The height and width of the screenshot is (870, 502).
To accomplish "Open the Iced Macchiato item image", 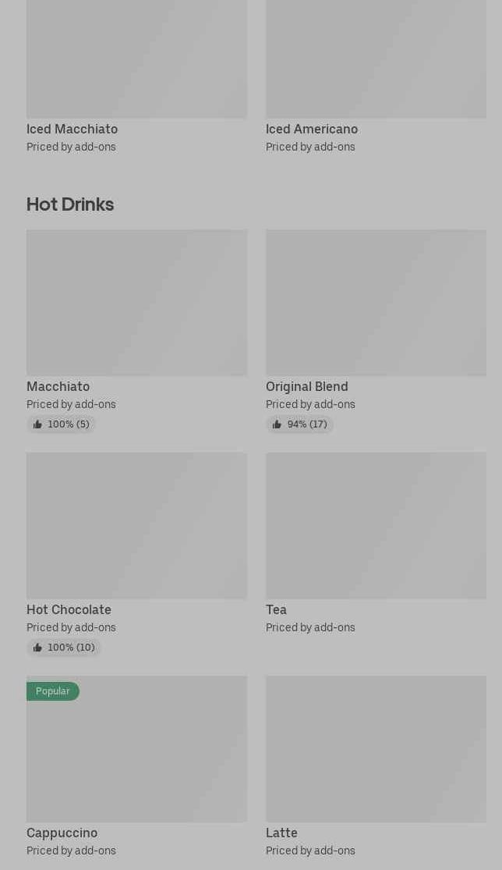I will point(136,59).
